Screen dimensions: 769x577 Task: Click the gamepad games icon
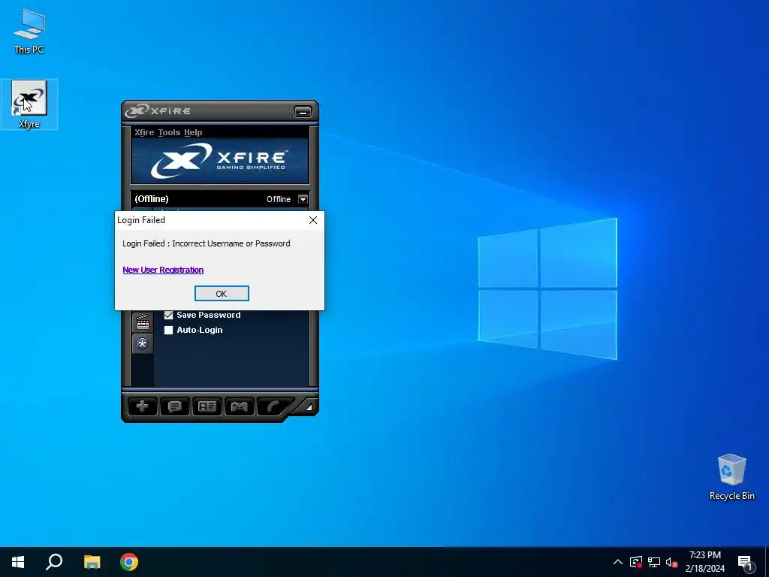(240, 406)
